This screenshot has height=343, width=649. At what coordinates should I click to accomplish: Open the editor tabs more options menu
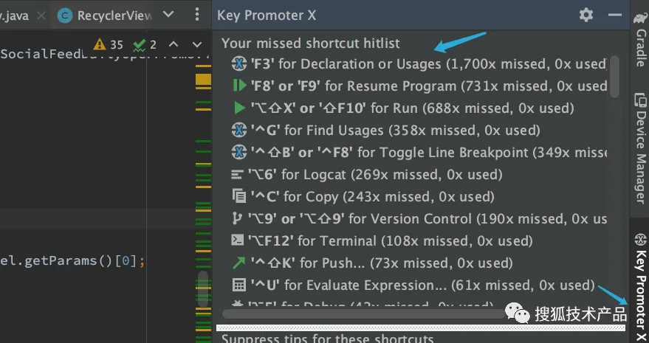coord(196,15)
